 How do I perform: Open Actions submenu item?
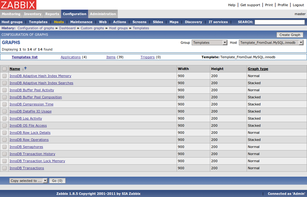(120, 22)
